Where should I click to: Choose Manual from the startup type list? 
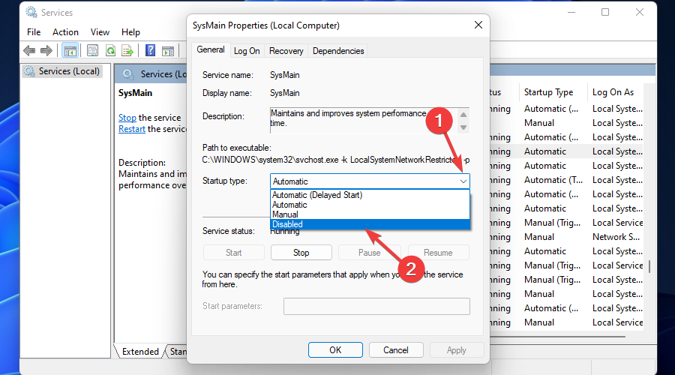(370, 214)
